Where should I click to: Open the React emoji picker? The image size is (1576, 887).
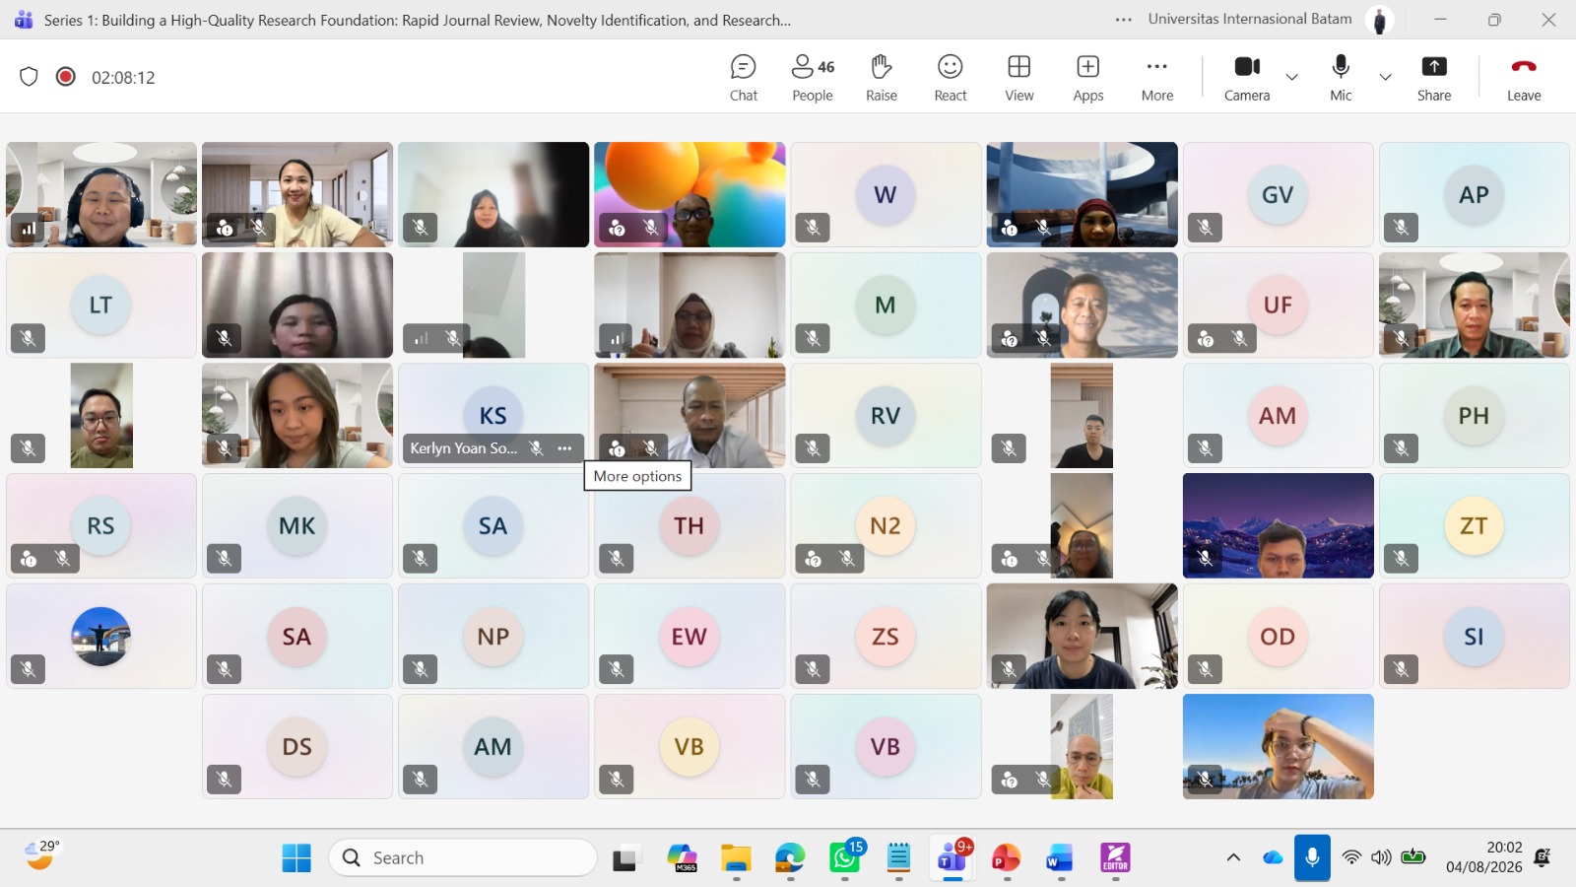click(951, 78)
